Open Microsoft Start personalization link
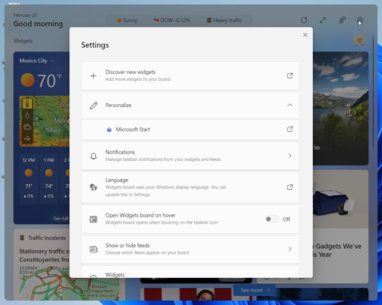 coord(290,130)
